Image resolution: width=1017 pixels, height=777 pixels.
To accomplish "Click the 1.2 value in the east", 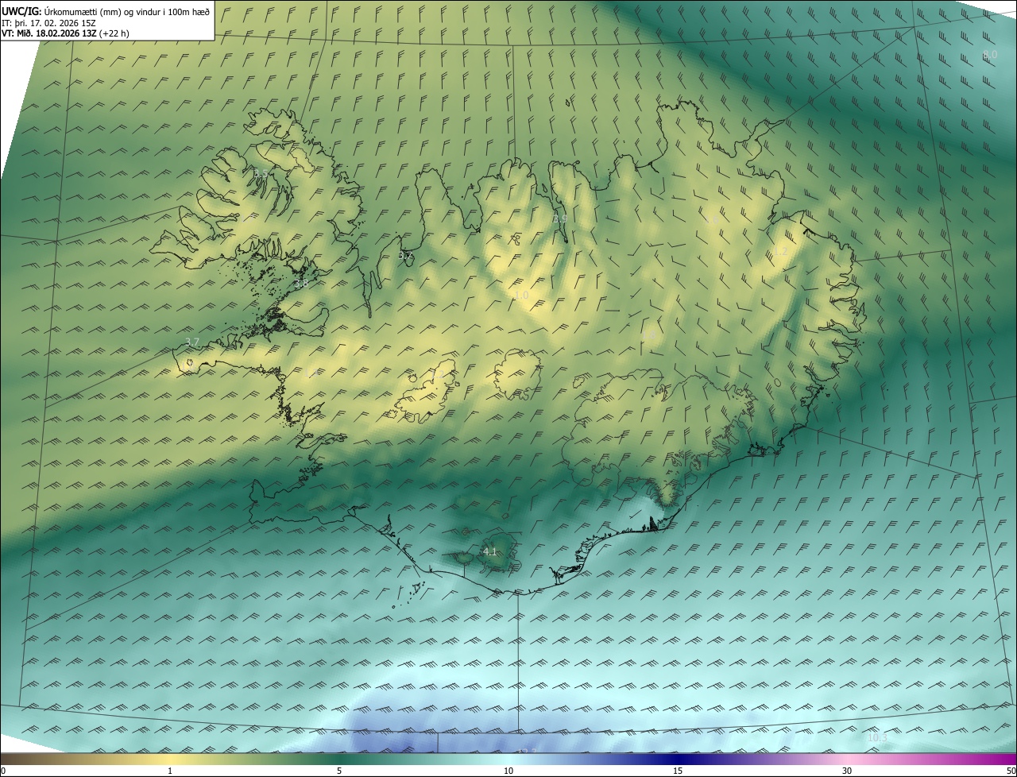I will 781,251.
